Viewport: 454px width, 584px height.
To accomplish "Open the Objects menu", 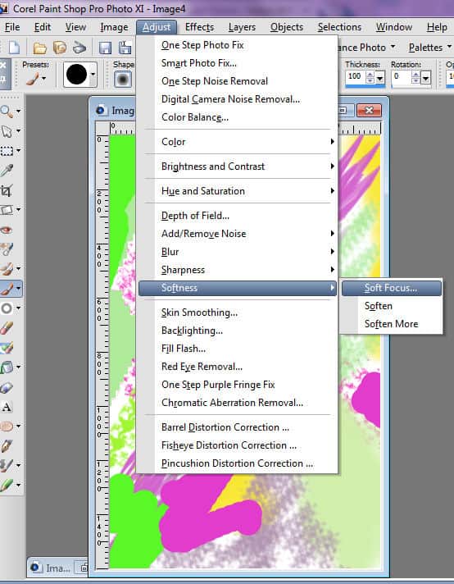I will tap(287, 27).
